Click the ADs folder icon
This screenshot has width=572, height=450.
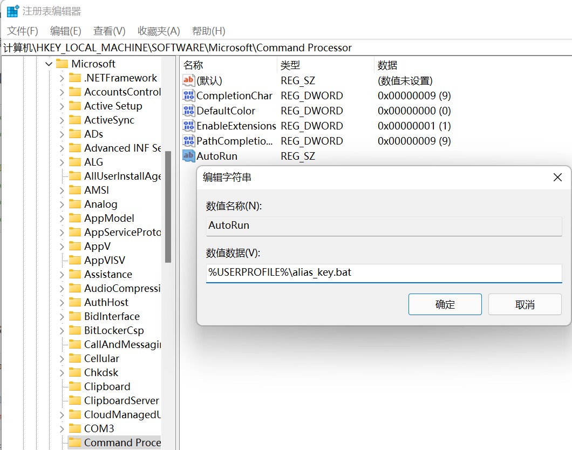coord(75,134)
